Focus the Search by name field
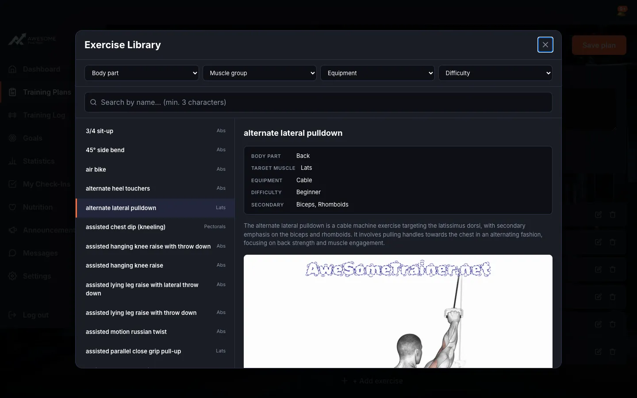The width and height of the screenshot is (637, 398). 318,102
